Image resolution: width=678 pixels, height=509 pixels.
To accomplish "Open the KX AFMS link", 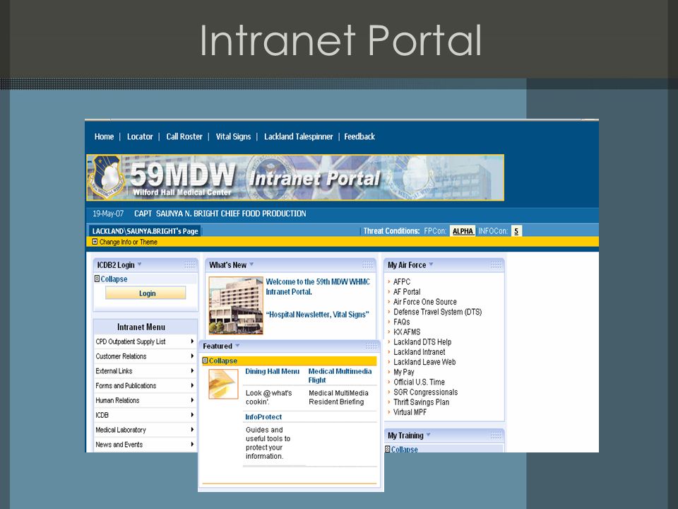I will click(x=407, y=332).
